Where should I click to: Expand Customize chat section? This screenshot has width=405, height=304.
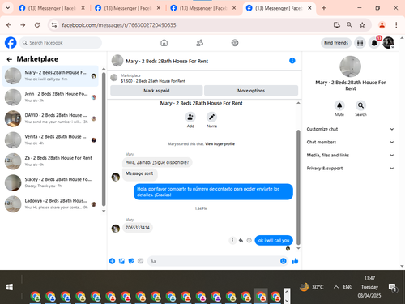click(350, 129)
